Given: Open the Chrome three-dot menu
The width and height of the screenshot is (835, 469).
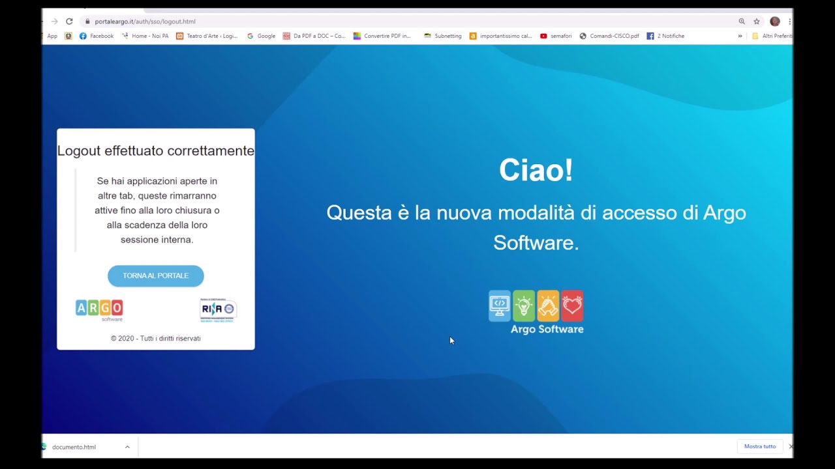Looking at the screenshot, I should pyautogui.click(x=789, y=21).
